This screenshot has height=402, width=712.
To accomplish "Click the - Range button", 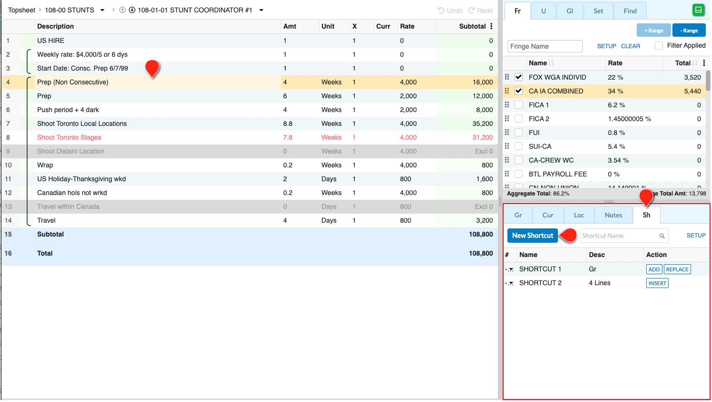I will [689, 30].
